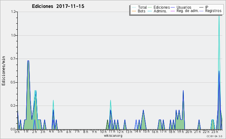This screenshot has width=226, height=139.
Task: Click the '15 h' x-axis label
Action: (146, 131)
